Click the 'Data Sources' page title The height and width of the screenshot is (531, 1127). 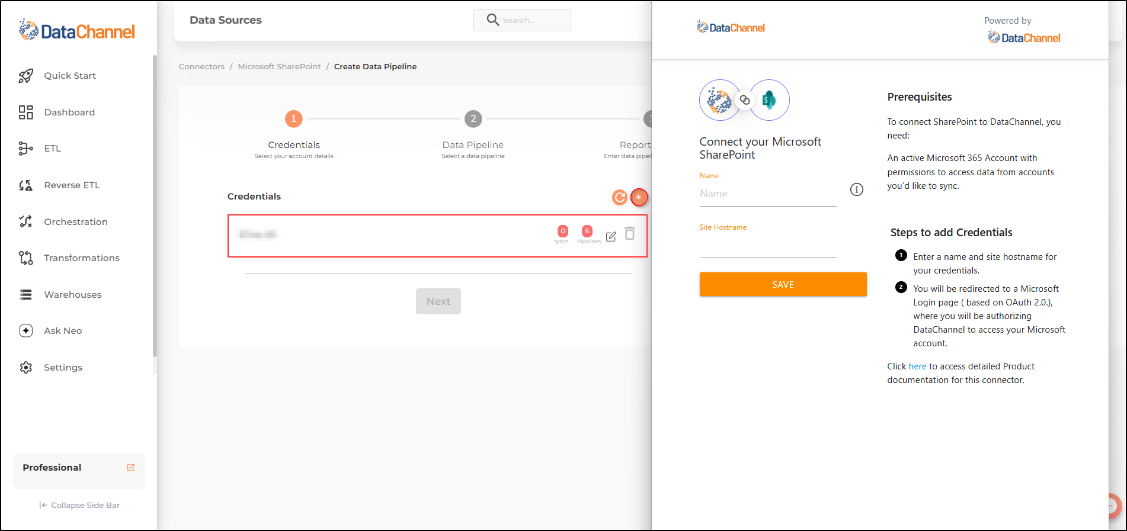tap(226, 20)
